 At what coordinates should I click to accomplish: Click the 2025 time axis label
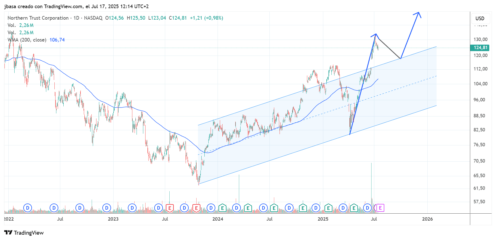[323, 219]
